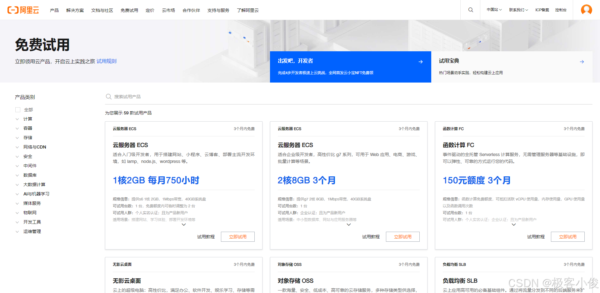Go to 免费试用 in top nav
600x293 pixels.
tap(129, 10)
